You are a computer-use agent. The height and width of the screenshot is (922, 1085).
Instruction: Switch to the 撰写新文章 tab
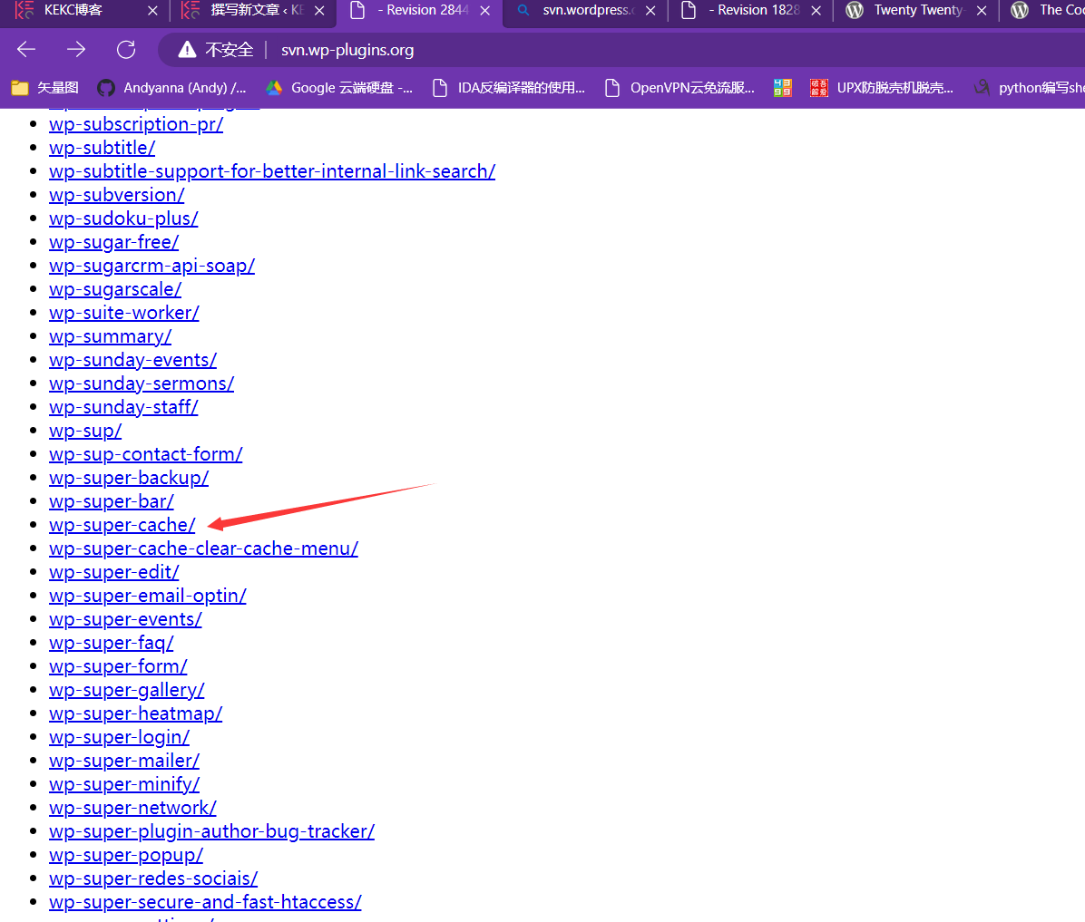click(245, 11)
